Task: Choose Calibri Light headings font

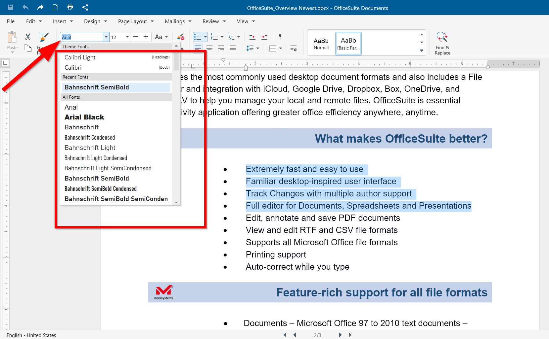Action: tap(117, 57)
